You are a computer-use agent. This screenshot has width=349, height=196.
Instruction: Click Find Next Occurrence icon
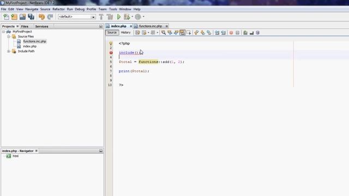click(176, 33)
